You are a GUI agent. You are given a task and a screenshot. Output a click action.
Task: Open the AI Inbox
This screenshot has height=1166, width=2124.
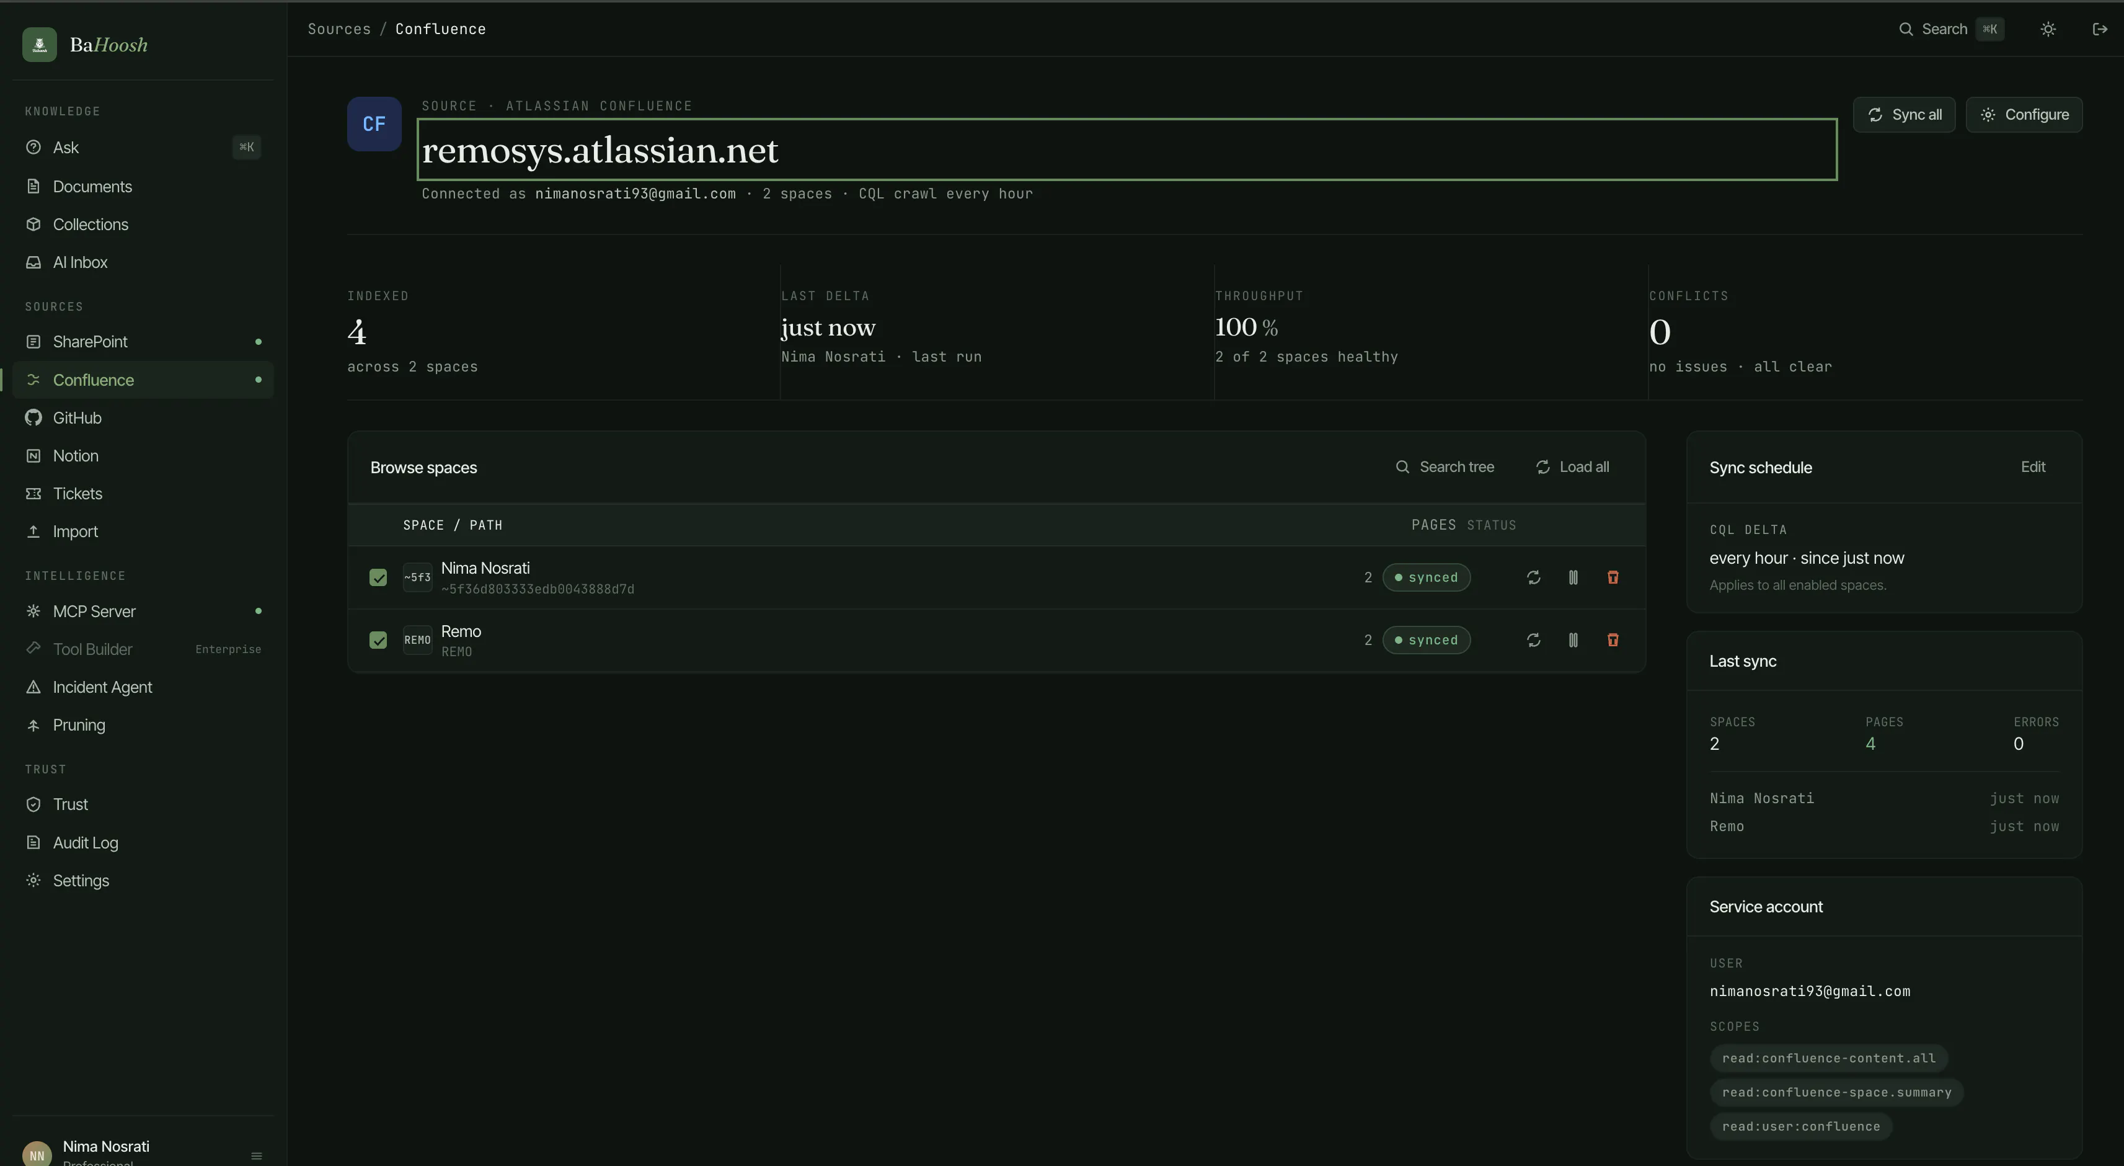(x=143, y=262)
